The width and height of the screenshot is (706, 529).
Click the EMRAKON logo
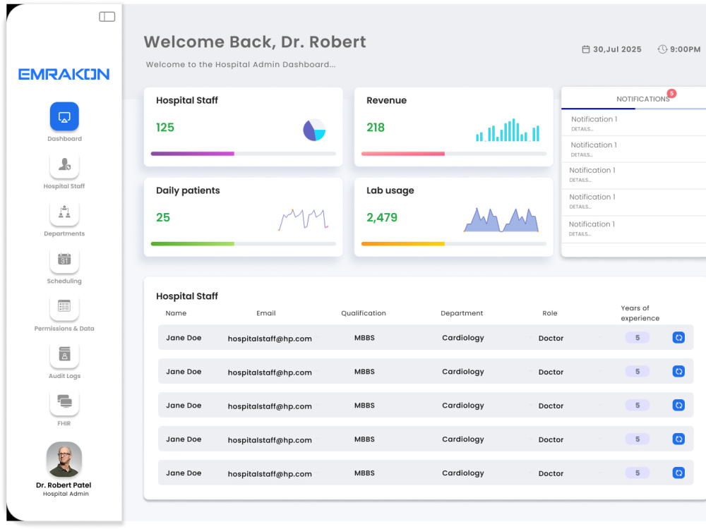pos(64,74)
